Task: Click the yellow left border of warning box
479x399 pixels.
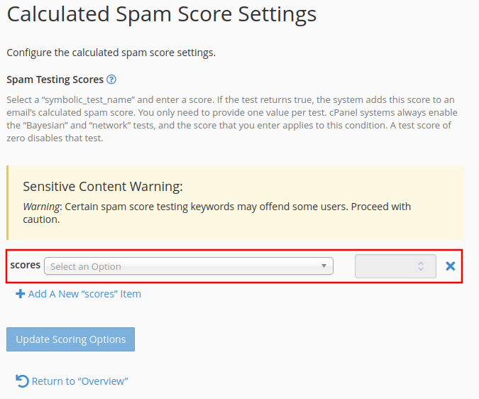Action: 8,202
